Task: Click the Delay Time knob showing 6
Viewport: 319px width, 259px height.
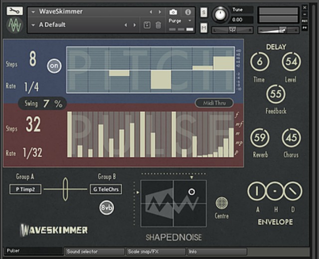Action: point(260,61)
